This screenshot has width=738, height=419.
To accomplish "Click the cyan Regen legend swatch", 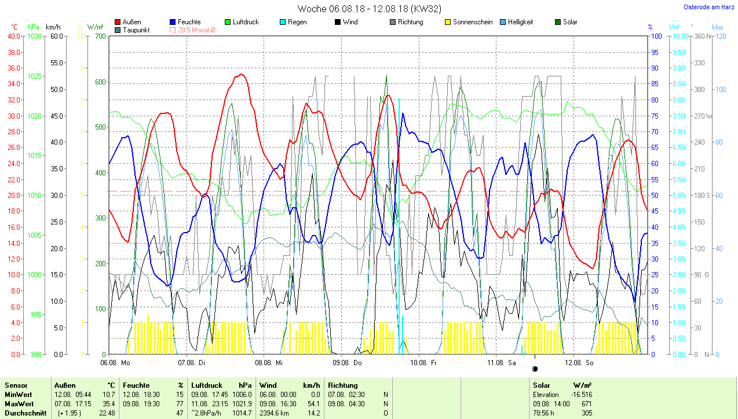I will [283, 22].
